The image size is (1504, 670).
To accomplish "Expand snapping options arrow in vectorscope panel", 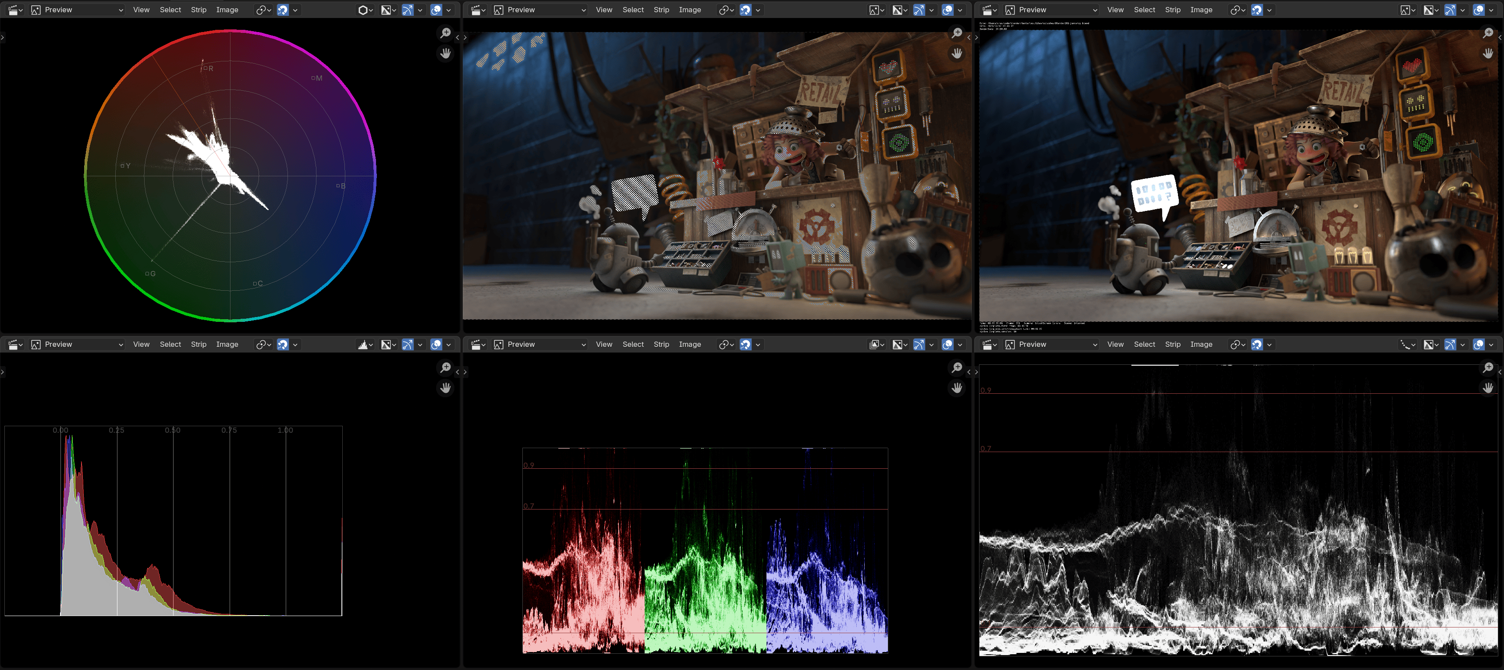I will (295, 10).
